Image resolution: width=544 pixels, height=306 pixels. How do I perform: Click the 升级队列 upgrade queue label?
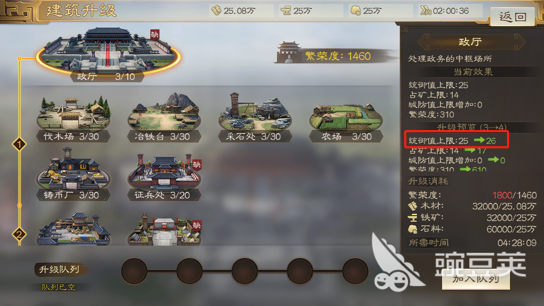[59, 269]
